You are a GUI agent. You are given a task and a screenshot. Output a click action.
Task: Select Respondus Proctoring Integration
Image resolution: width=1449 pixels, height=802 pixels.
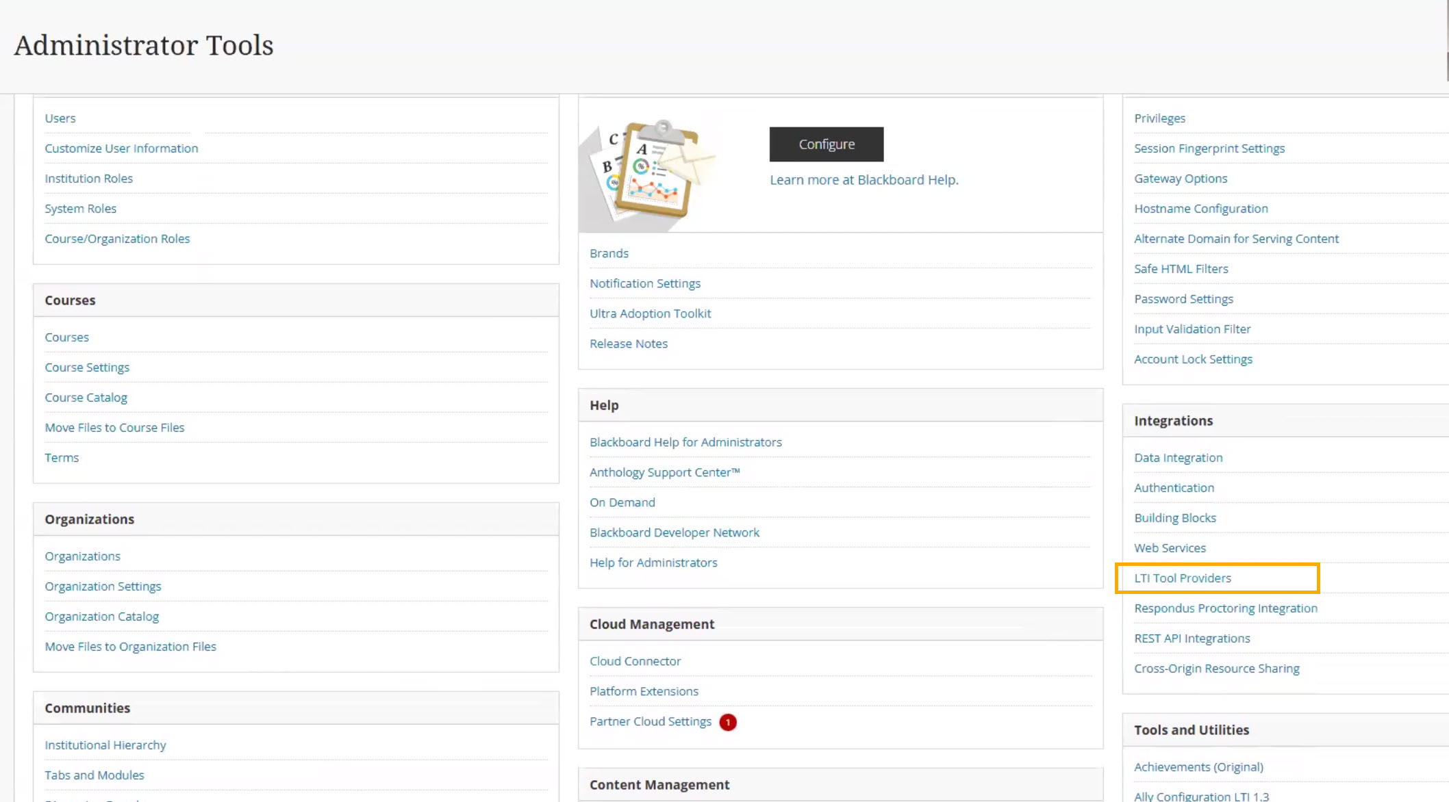pos(1225,608)
